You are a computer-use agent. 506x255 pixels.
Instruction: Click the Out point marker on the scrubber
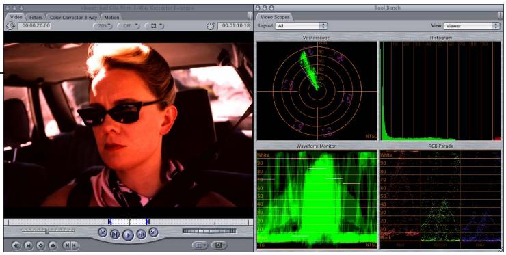148,222
